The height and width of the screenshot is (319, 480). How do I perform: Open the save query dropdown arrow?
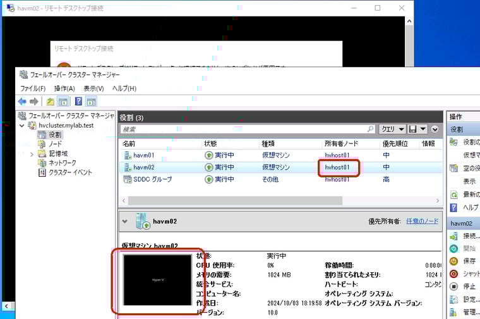[x=423, y=129]
